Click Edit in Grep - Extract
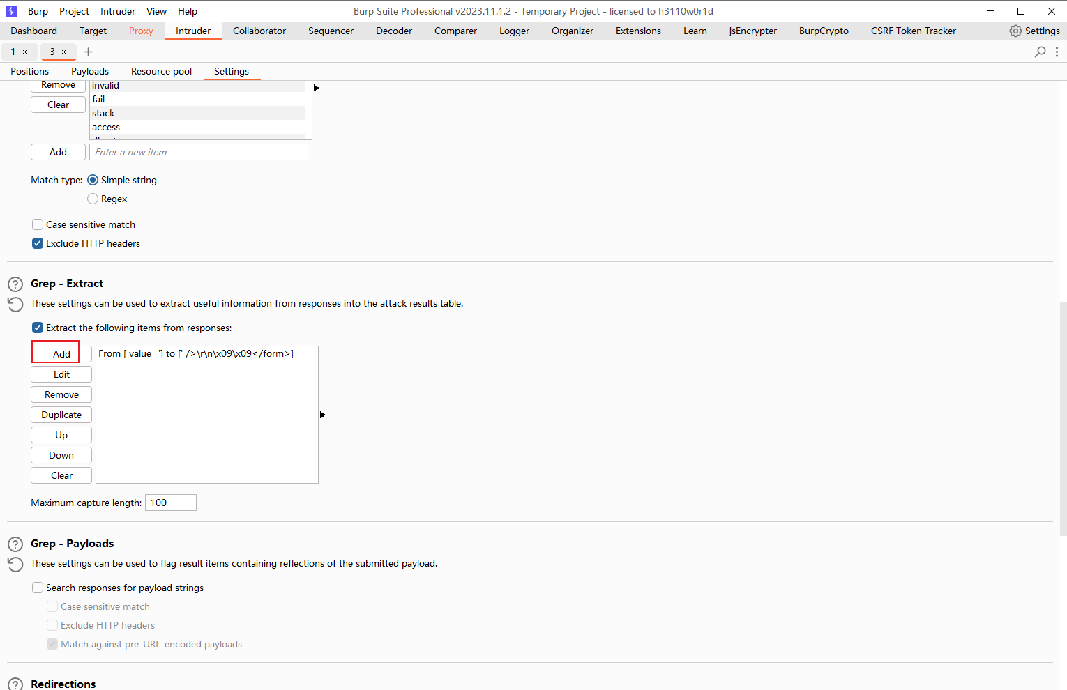Screen dimensions: 1067x690 61,374
